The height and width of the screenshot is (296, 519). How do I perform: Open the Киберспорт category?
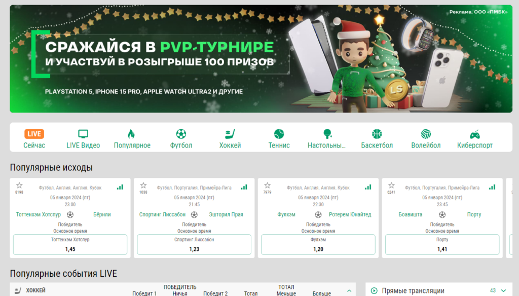click(474, 138)
